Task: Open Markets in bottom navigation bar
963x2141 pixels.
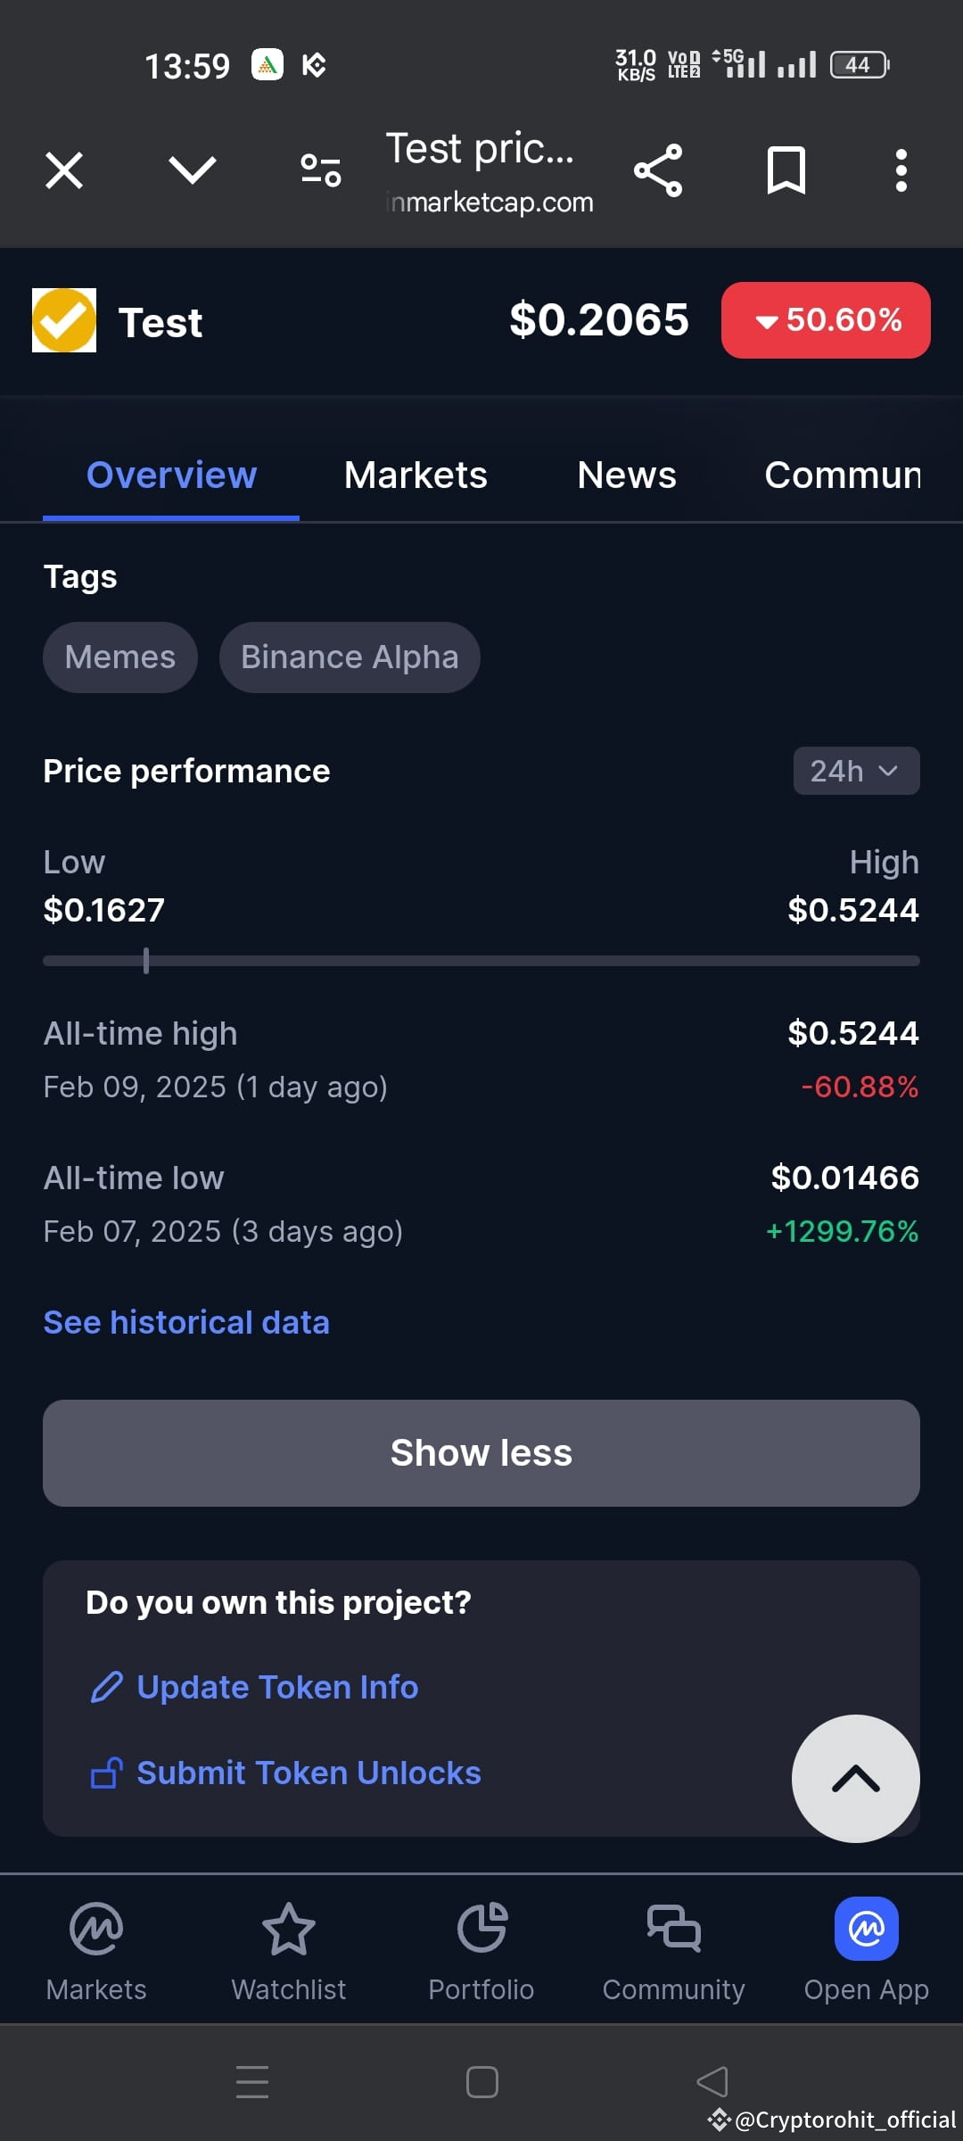Action: point(96,1951)
